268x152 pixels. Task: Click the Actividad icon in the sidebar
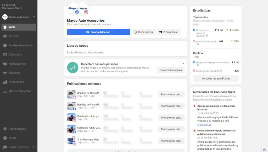tap(5, 36)
